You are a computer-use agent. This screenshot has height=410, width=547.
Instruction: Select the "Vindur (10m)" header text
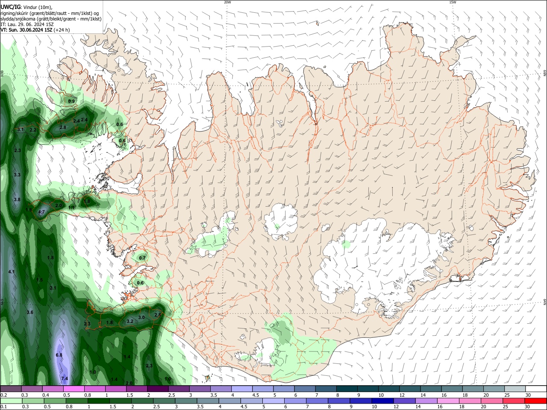click(37, 7)
